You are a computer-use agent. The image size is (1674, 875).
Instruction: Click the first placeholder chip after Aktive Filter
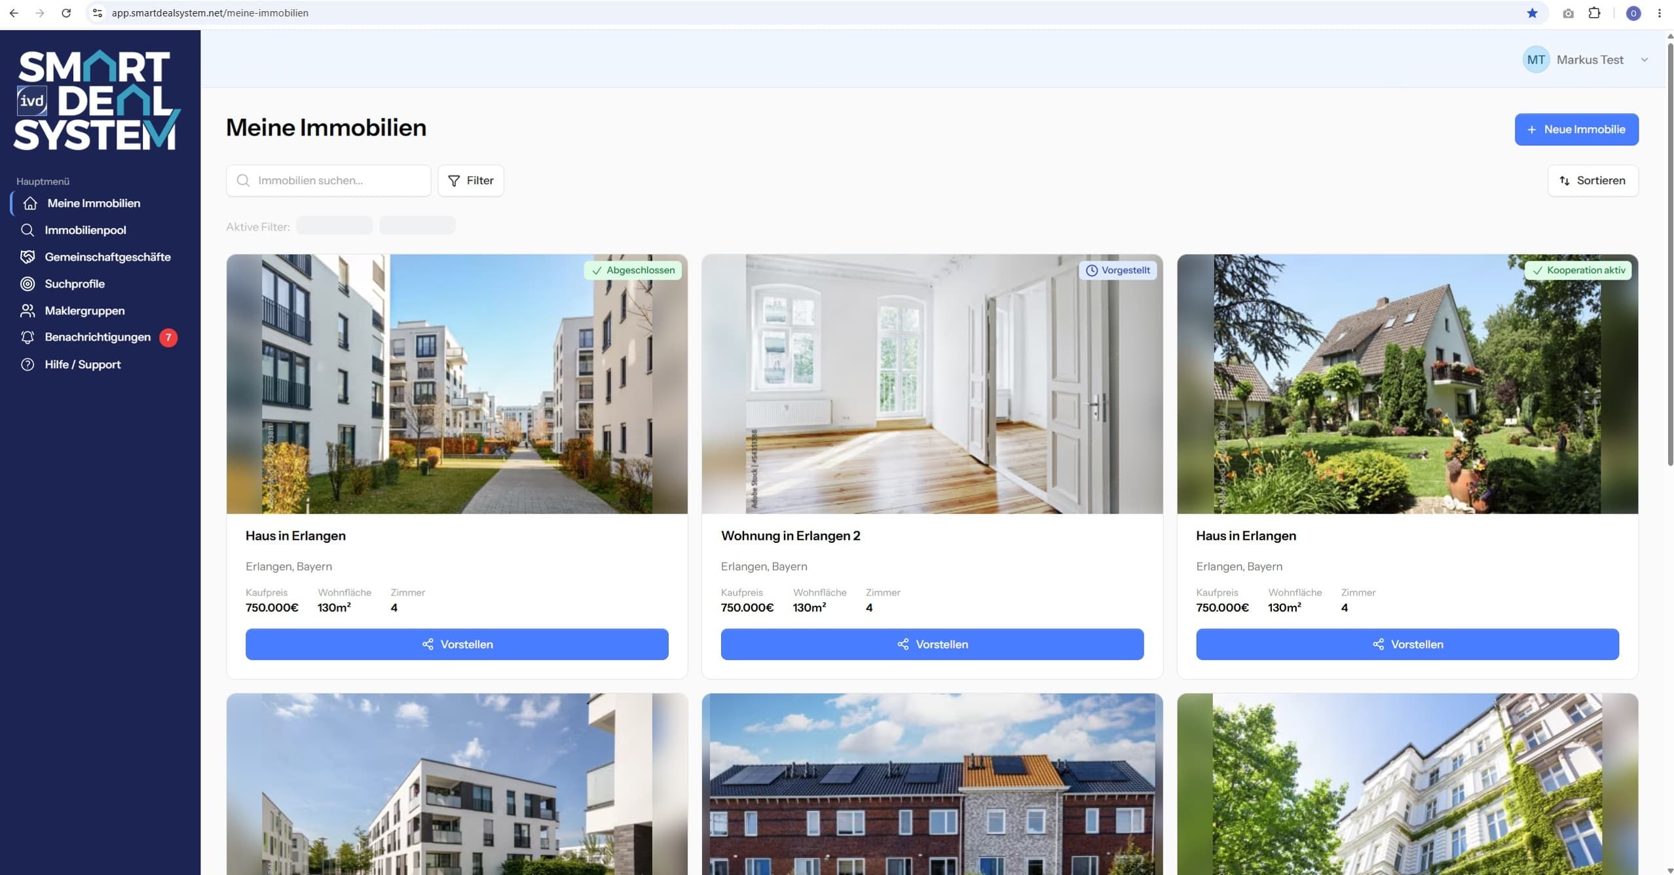pos(335,225)
